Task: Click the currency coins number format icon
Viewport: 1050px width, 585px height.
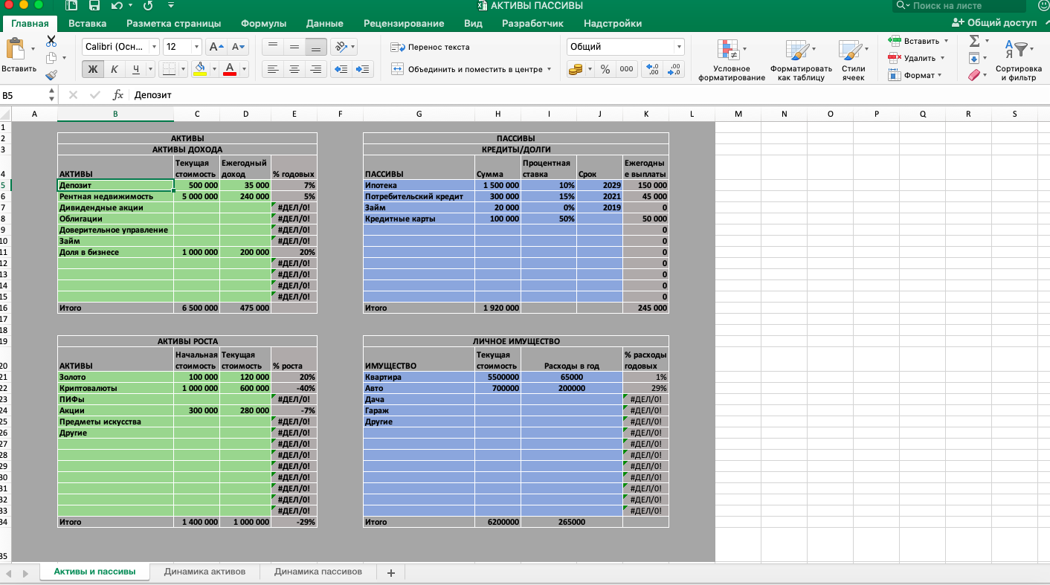Action: pos(575,69)
